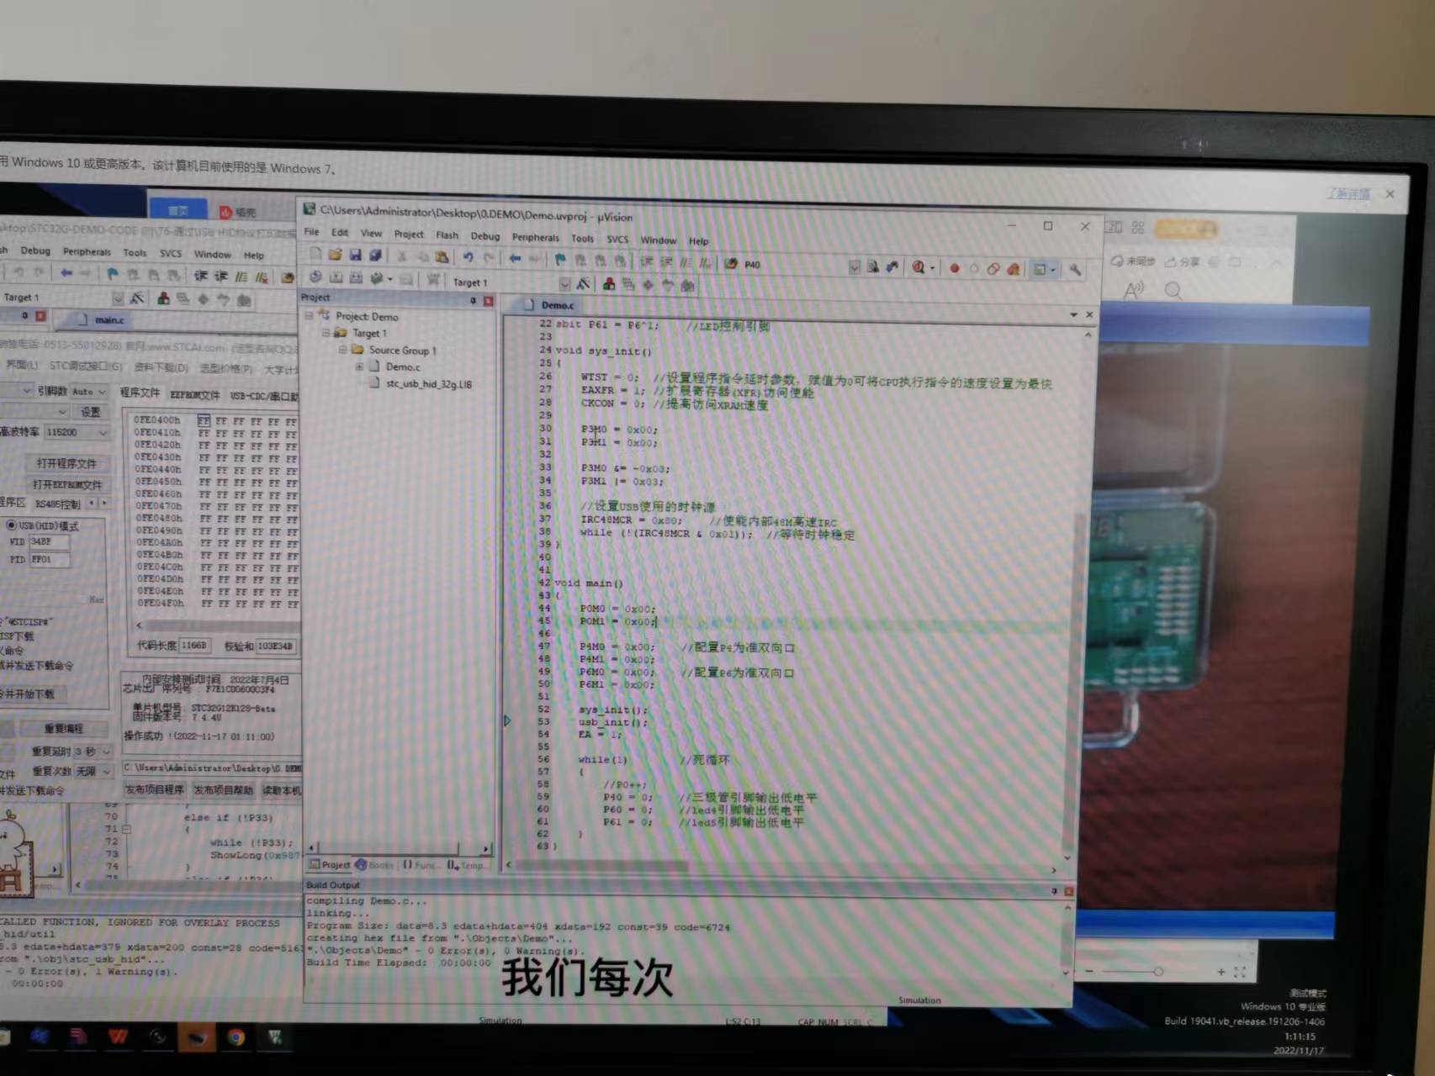Click the WPS icon in the taskbar
The image size is (1435, 1076).
118,1036
